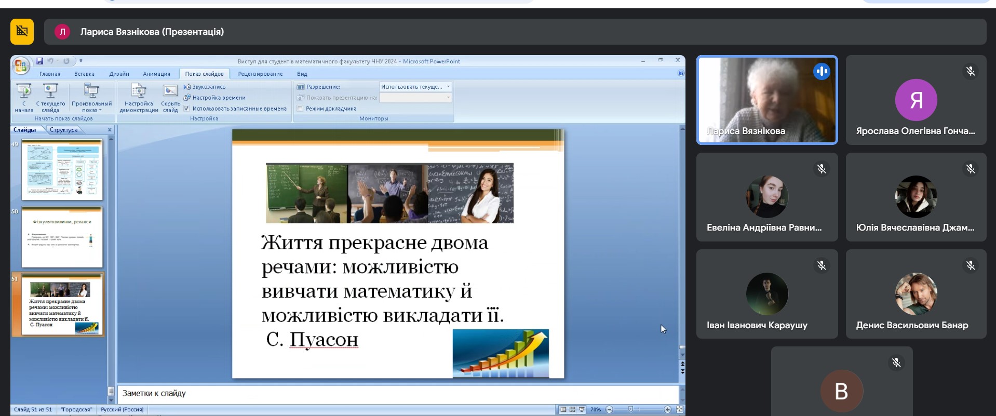Viewport: 996px width, 416px height.
Task: Click Звукозапись record narration
Action: point(205,87)
